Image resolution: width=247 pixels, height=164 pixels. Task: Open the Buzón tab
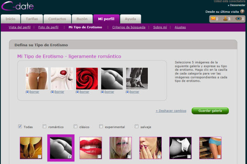coord(82,19)
